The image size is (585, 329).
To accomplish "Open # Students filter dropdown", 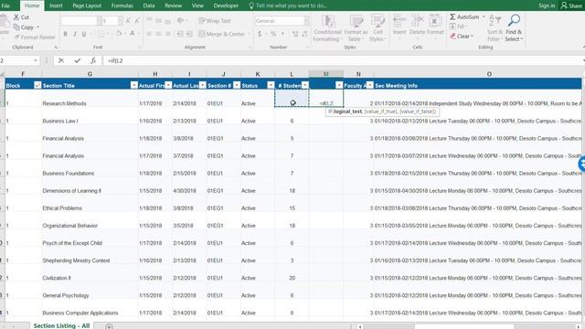I will (x=305, y=85).
